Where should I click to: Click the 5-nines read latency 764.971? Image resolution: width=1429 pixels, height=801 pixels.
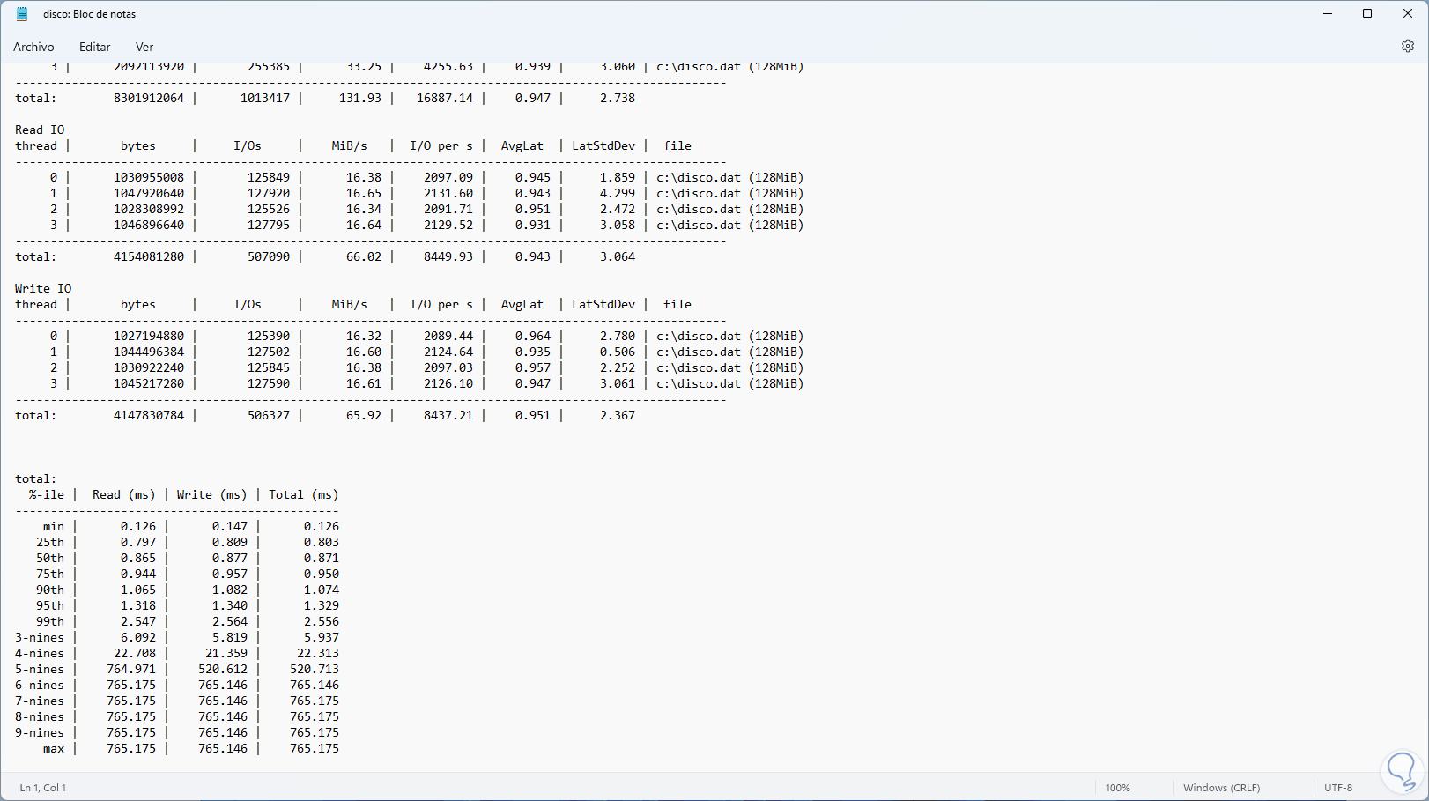click(131, 669)
